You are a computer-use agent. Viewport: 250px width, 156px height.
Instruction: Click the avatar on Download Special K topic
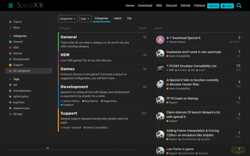[160, 40]
